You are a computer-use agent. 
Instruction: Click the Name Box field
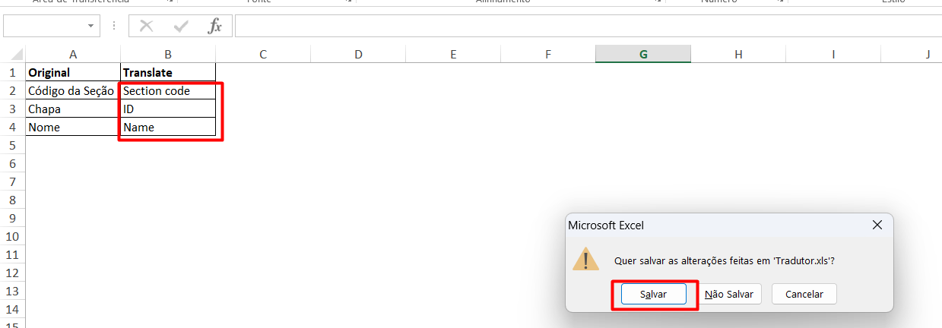click(x=44, y=26)
